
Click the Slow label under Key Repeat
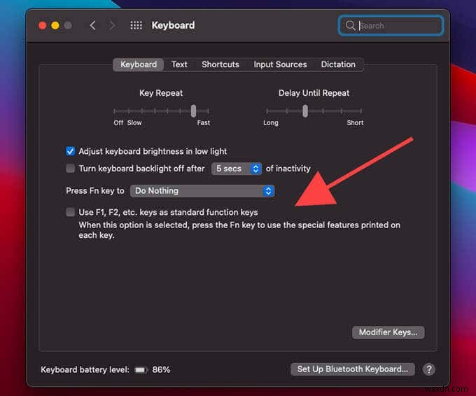click(134, 122)
